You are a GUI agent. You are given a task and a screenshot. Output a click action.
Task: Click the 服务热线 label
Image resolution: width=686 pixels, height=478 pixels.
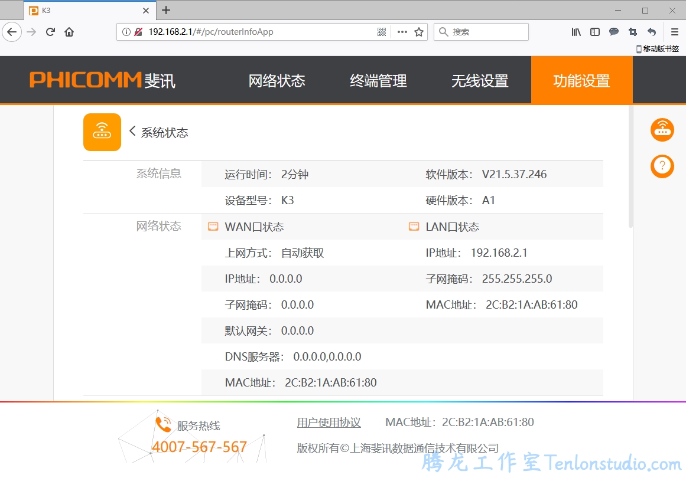(x=199, y=425)
